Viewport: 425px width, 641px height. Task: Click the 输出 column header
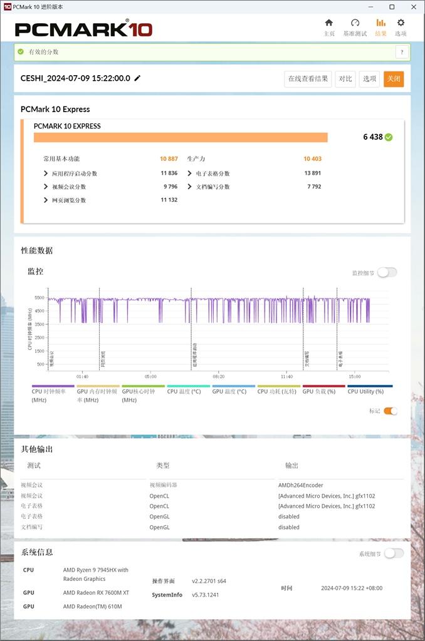coord(291,466)
